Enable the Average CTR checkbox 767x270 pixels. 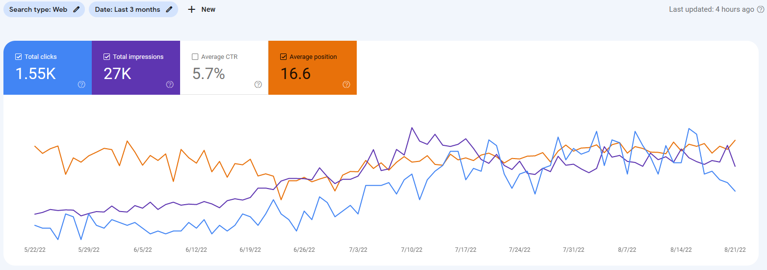tap(195, 57)
